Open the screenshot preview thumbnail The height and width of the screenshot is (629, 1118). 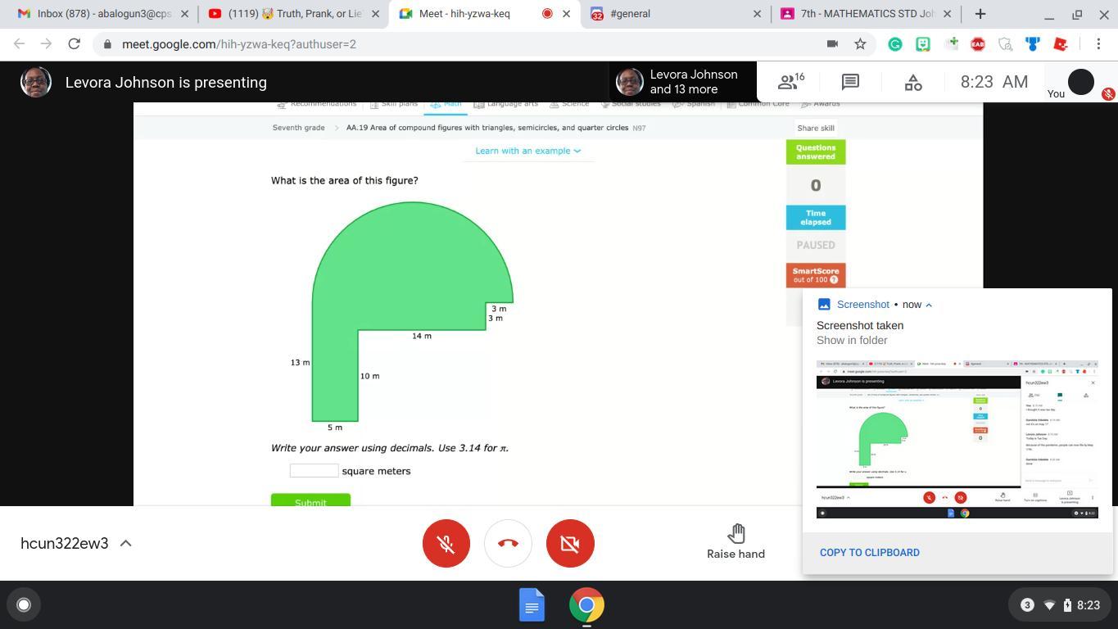click(957, 439)
